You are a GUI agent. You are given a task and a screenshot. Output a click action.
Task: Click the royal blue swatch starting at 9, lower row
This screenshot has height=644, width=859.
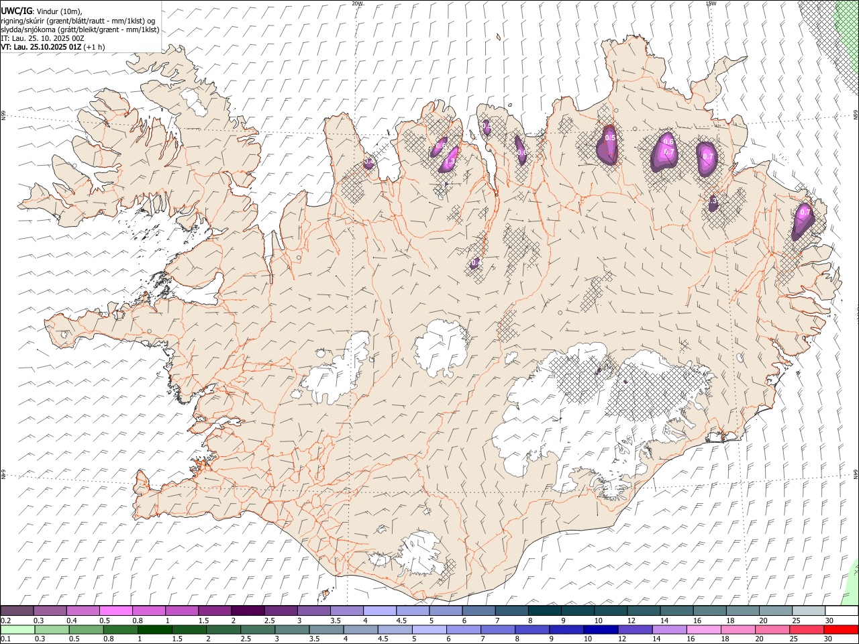[x=566, y=629]
